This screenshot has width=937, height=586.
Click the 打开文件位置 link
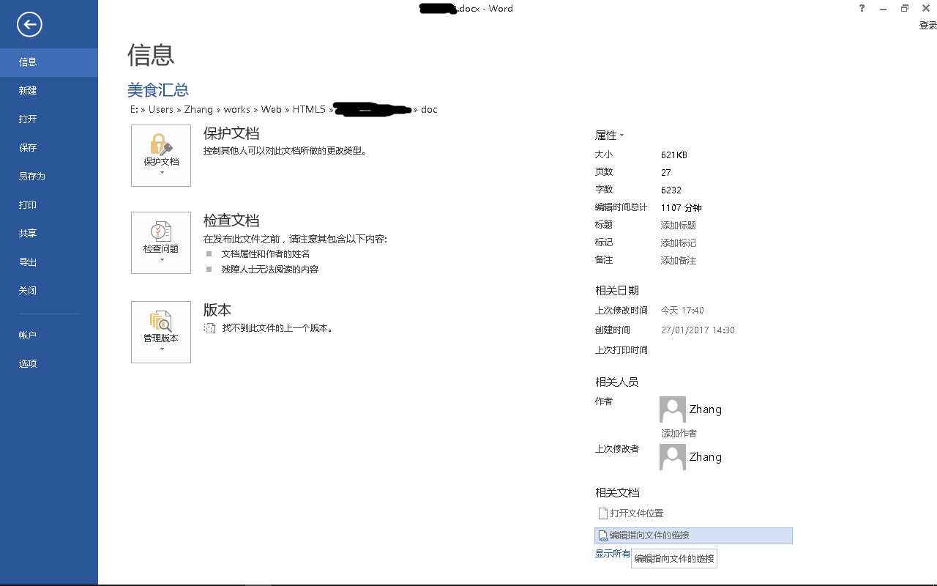pyautogui.click(x=630, y=513)
